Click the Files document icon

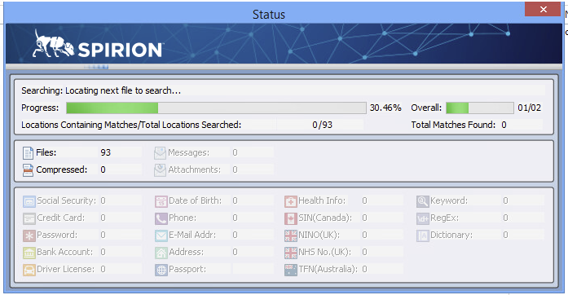click(x=28, y=153)
